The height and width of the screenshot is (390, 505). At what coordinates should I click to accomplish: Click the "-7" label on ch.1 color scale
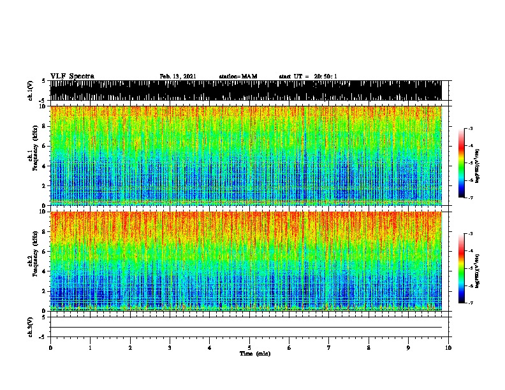coord(471,198)
